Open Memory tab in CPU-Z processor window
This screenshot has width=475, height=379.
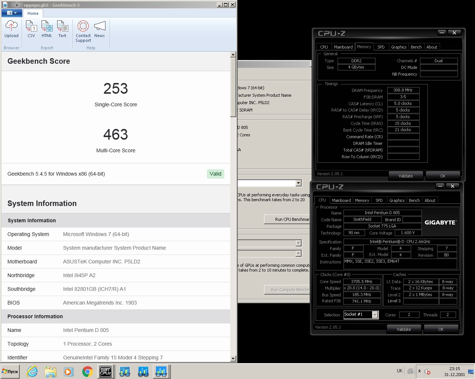tap(362, 200)
